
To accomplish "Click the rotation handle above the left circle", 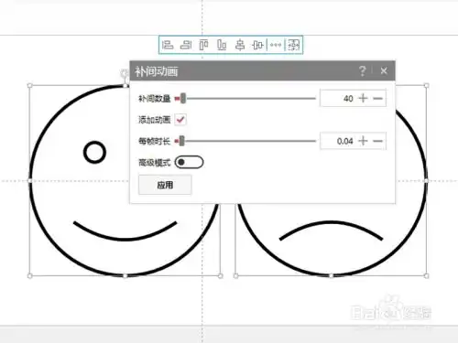I will point(124,73).
